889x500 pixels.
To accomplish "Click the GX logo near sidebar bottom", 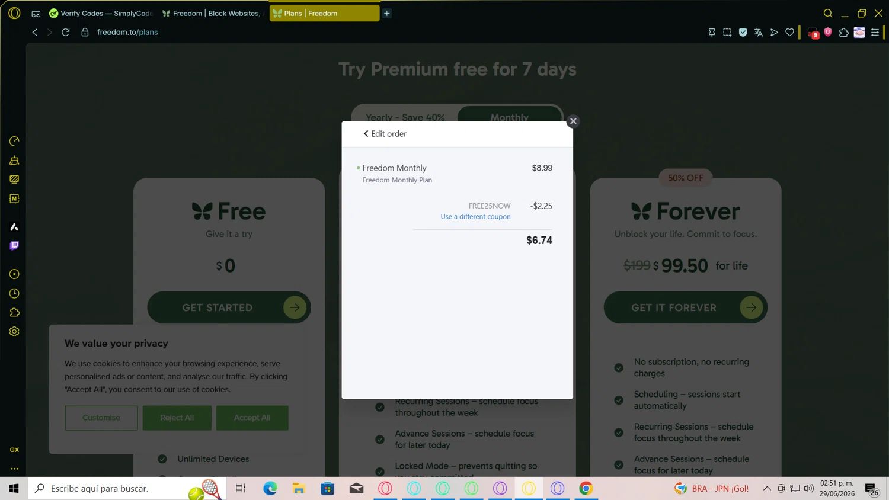I will [x=14, y=450].
